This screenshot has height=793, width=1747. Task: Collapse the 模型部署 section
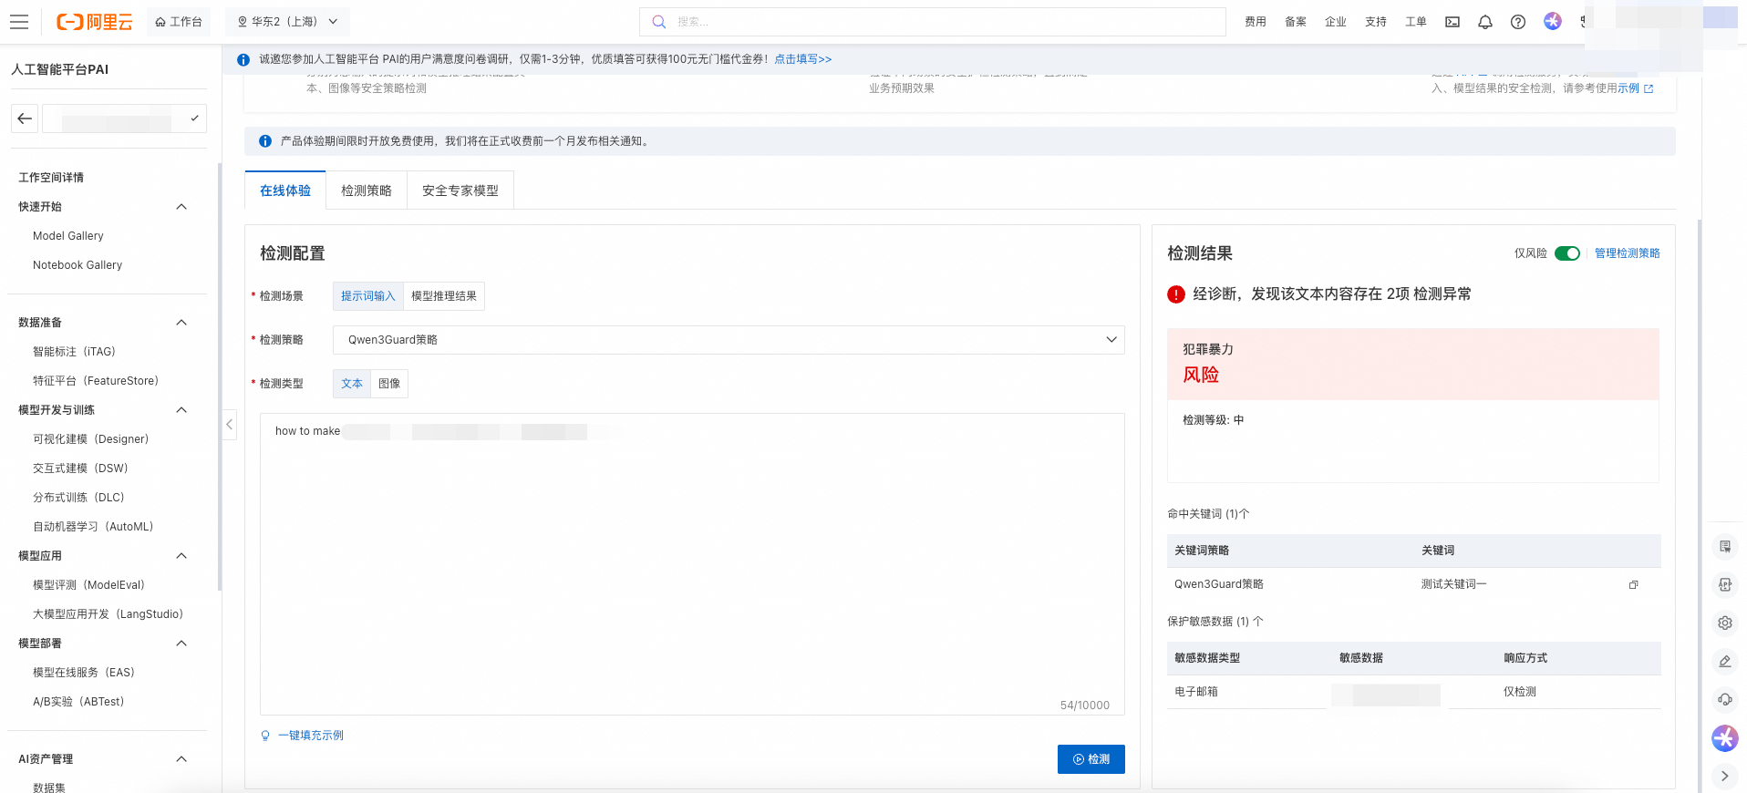point(181,644)
